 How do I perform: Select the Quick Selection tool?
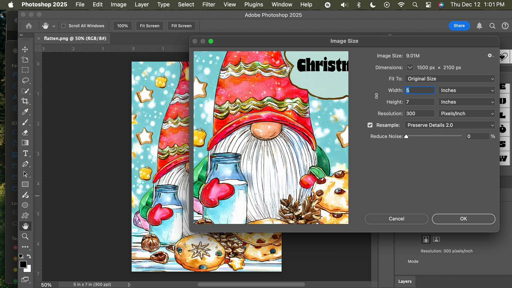point(25,91)
